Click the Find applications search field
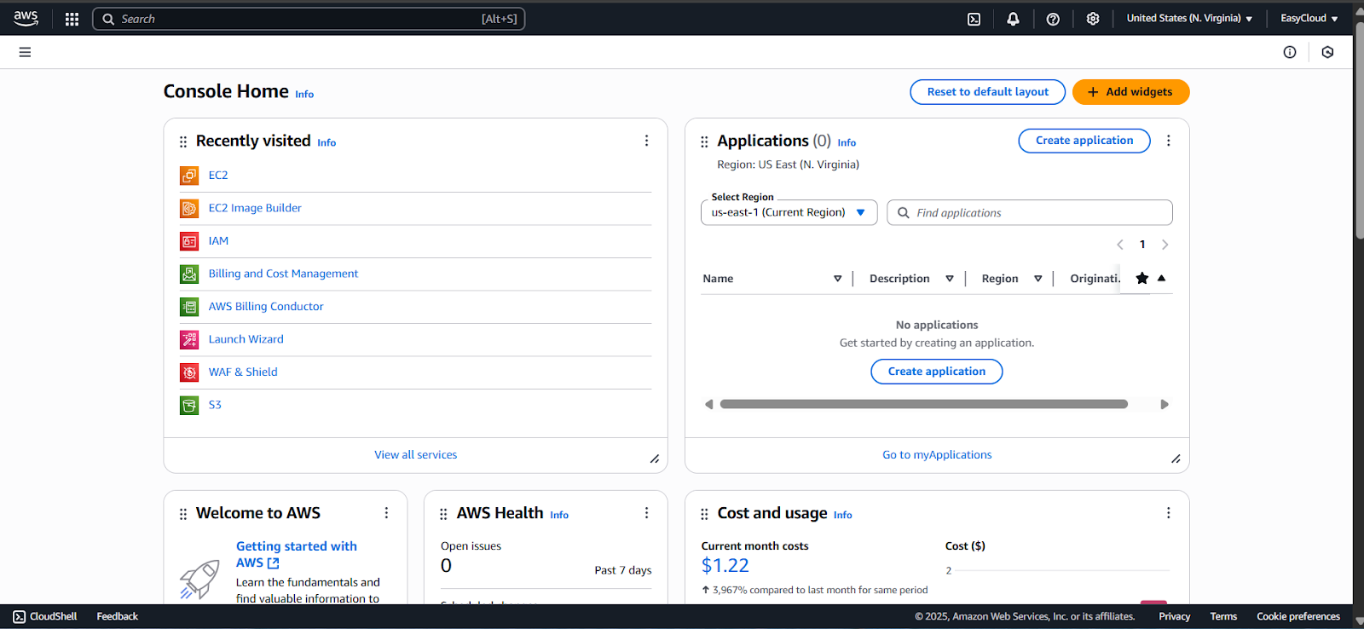Viewport: 1364px width, 629px height. (x=1030, y=213)
